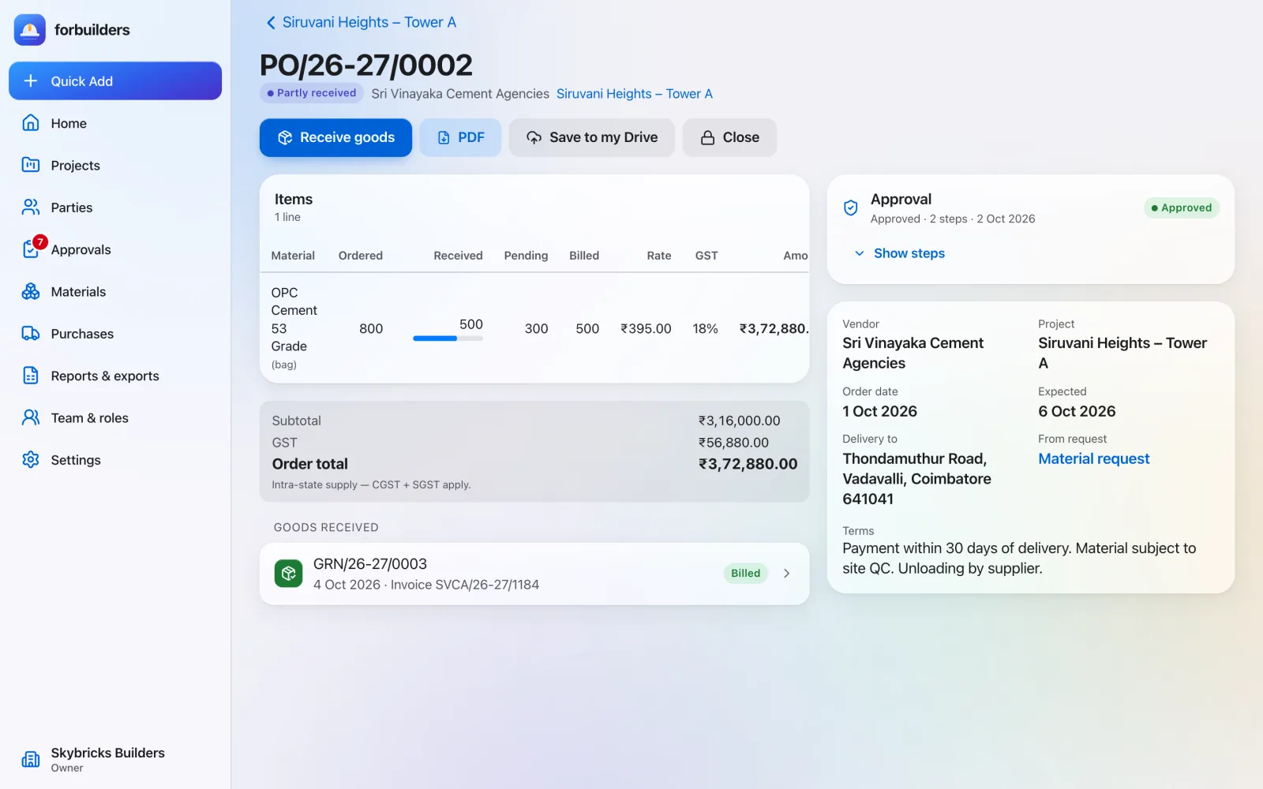Download the PDF of this order
This screenshot has width=1263, height=789.
[460, 137]
